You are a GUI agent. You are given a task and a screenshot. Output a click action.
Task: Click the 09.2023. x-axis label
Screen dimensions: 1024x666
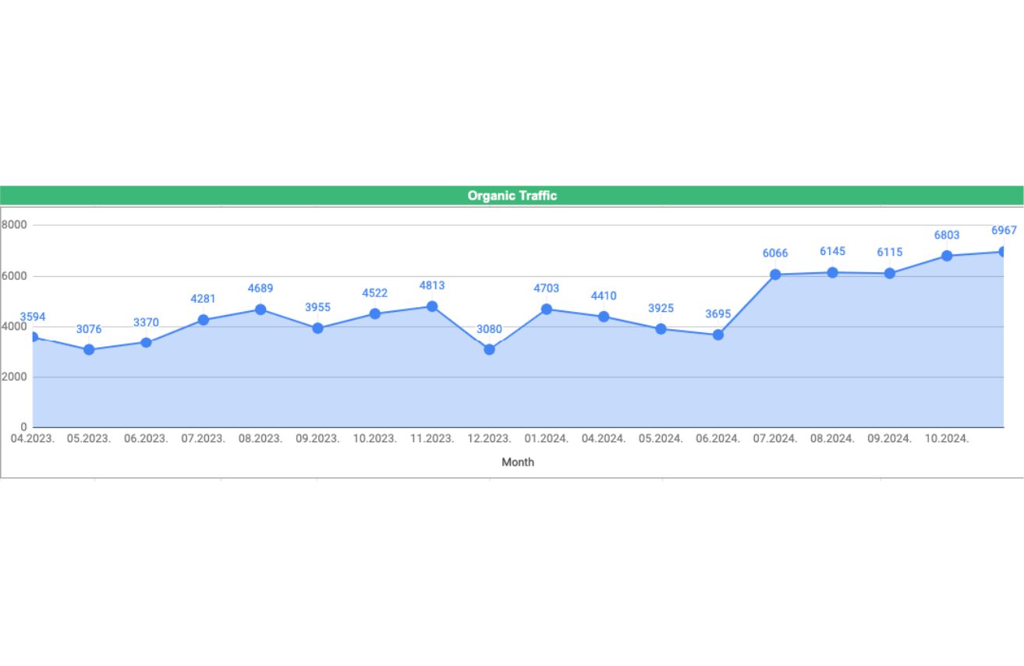(x=317, y=438)
